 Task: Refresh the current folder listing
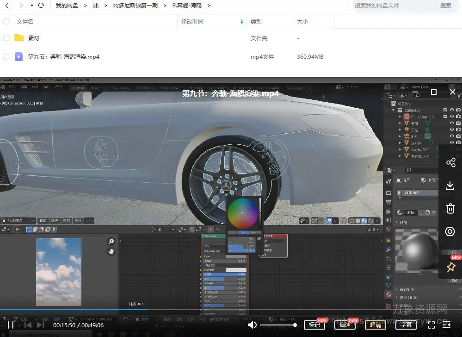click(41, 6)
